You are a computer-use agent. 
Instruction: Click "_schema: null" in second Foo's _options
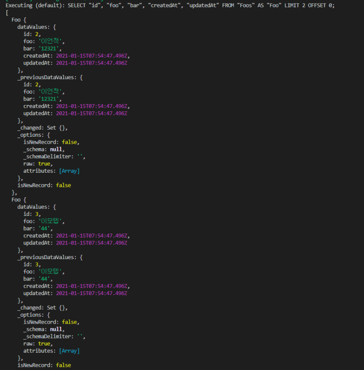pyautogui.click(x=44, y=329)
